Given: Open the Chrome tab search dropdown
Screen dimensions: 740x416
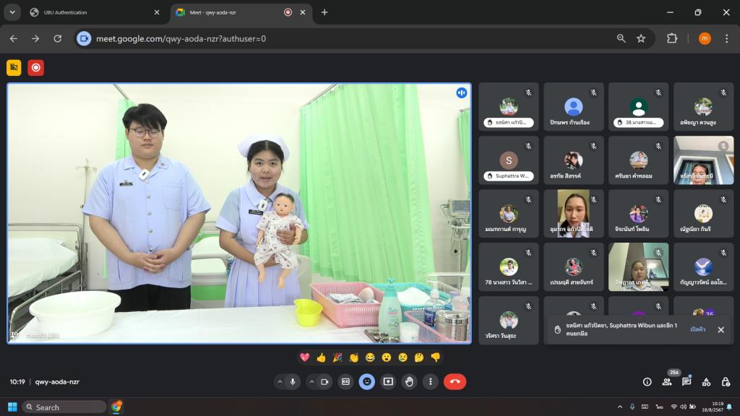Looking at the screenshot, I should (x=12, y=12).
